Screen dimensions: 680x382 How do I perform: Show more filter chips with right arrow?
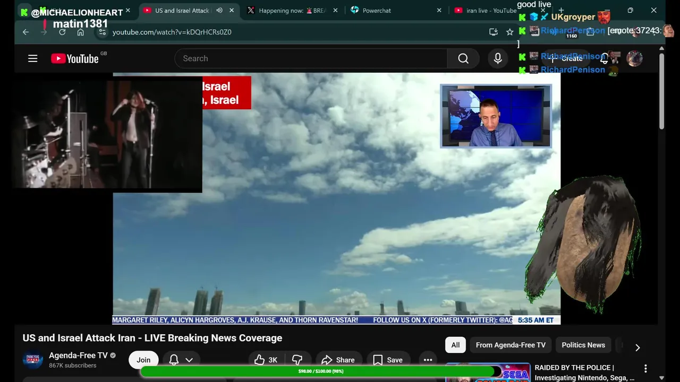coord(637,348)
